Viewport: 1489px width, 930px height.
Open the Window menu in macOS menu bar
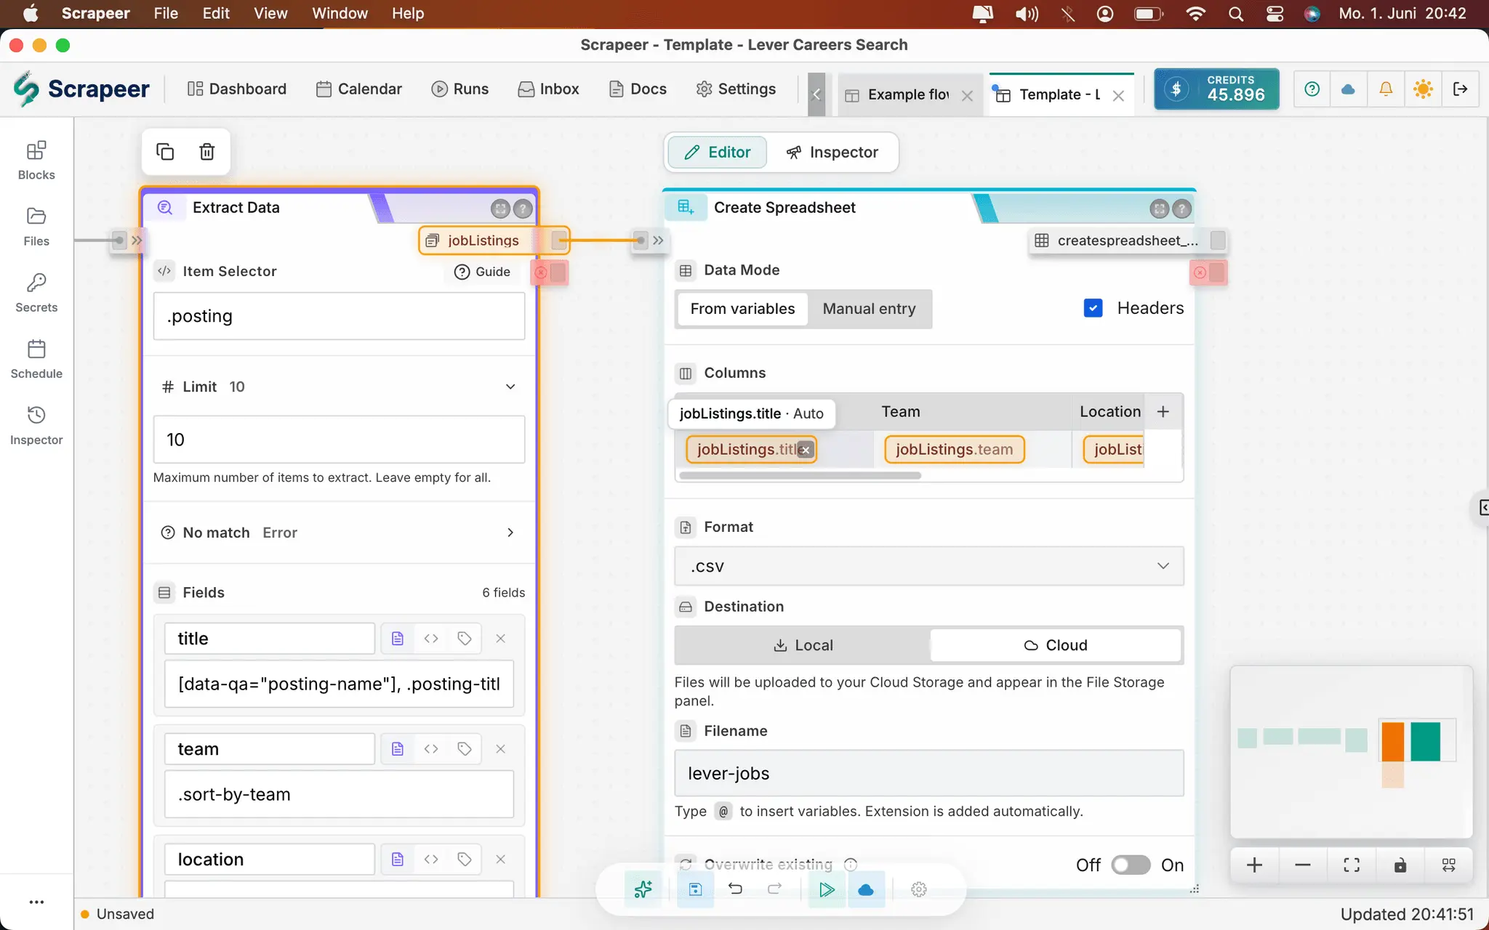(x=340, y=13)
